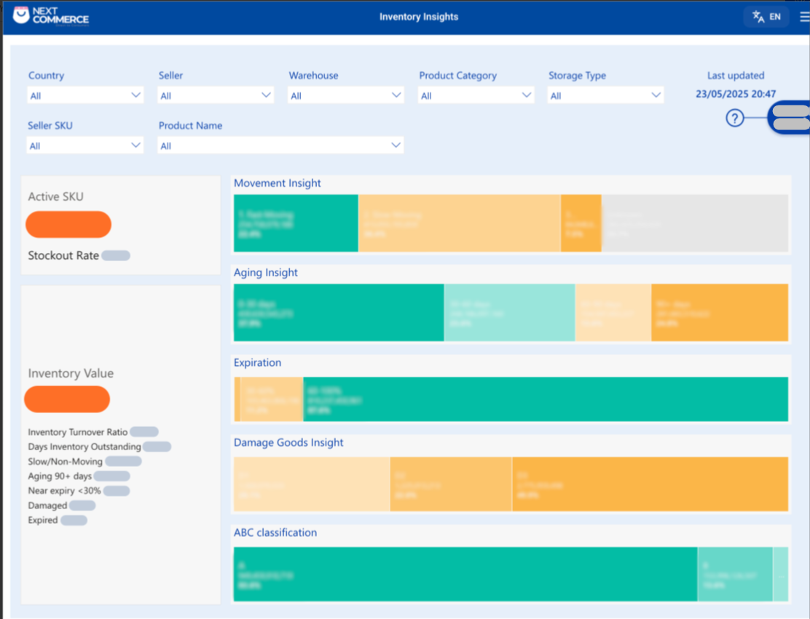Screen dimensions: 810x619
Task: Open the Product Category dropdown
Action: [x=476, y=95]
